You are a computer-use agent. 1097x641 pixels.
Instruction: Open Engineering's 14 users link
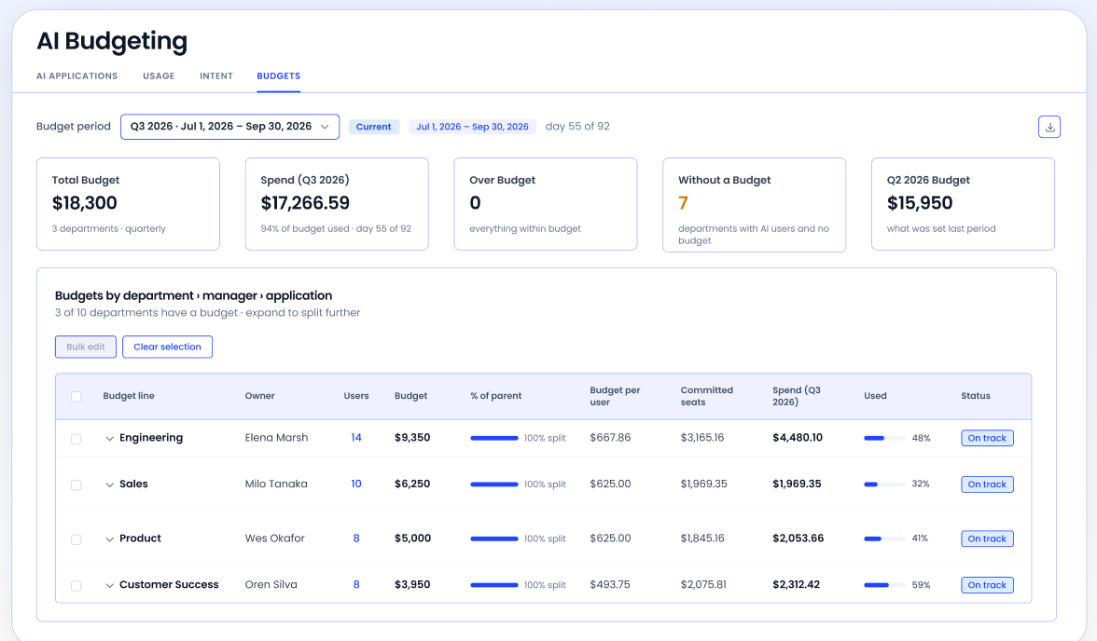point(356,438)
